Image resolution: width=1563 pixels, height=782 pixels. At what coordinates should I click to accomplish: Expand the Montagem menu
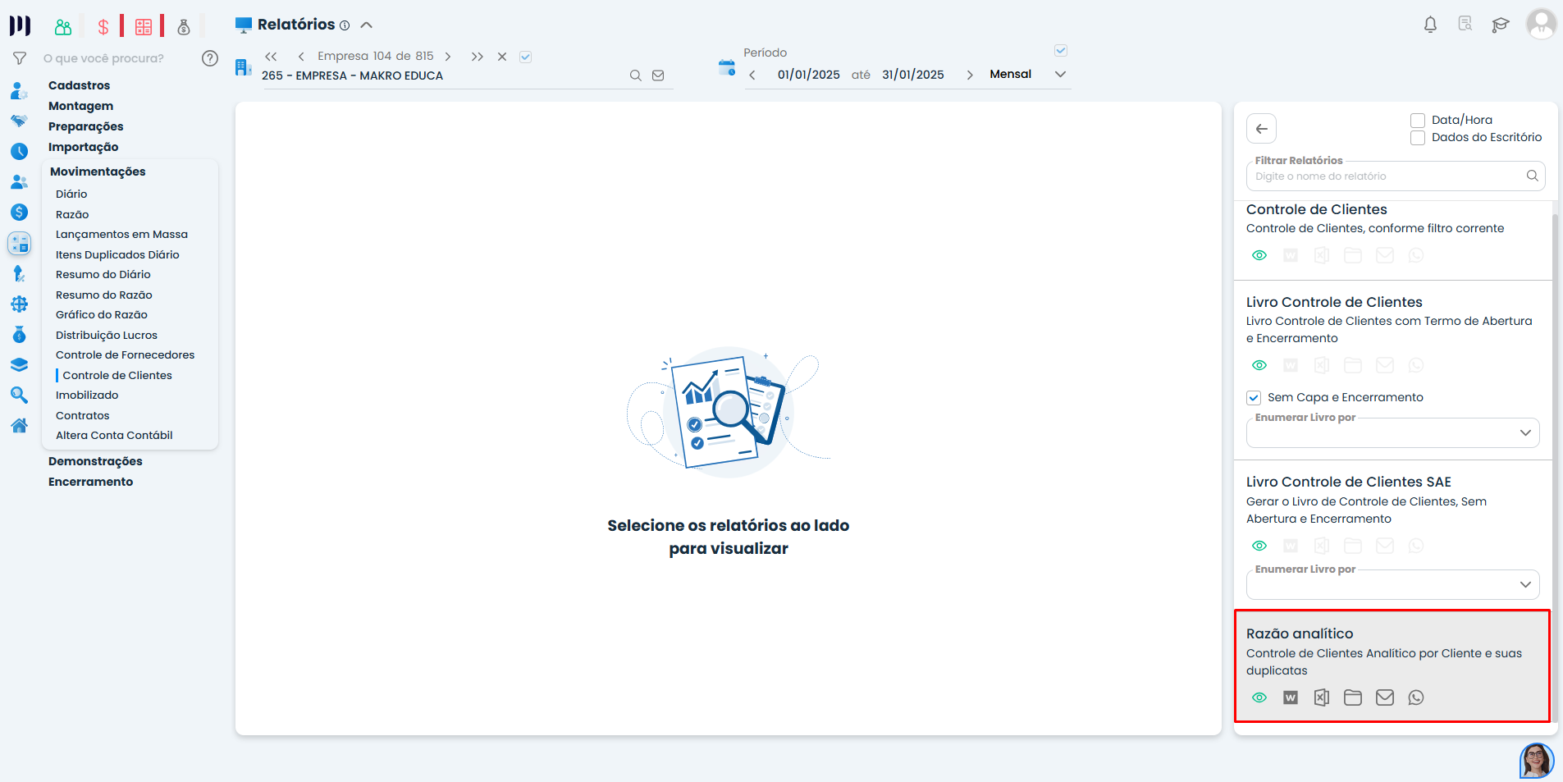[x=81, y=106]
